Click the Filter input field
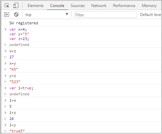 tap(105, 15)
